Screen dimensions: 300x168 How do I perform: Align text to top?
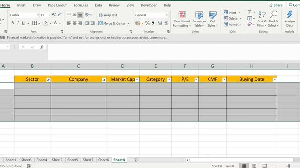pos(69,14)
